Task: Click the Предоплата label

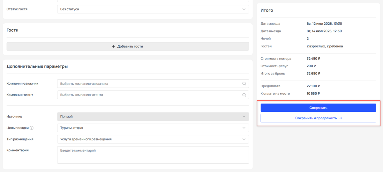Action: (x=270, y=86)
